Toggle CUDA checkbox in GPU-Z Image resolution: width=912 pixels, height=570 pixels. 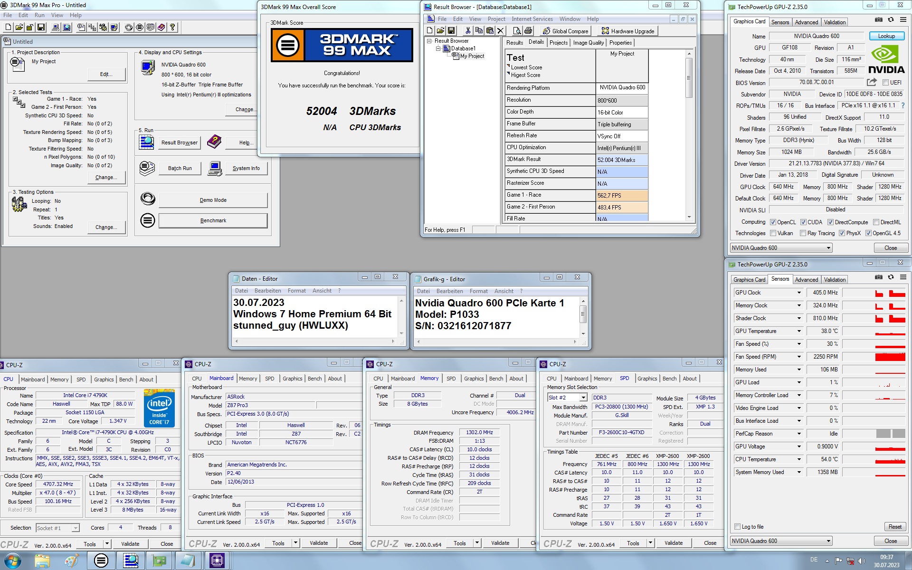(x=803, y=222)
